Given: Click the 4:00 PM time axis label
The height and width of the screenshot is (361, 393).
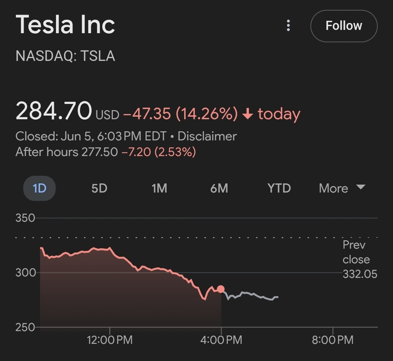Looking at the screenshot, I should (x=221, y=340).
